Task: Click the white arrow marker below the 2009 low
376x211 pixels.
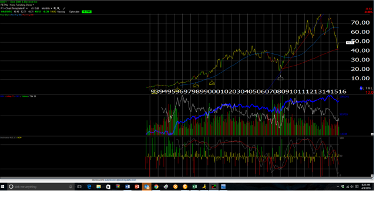Action: click(x=280, y=78)
